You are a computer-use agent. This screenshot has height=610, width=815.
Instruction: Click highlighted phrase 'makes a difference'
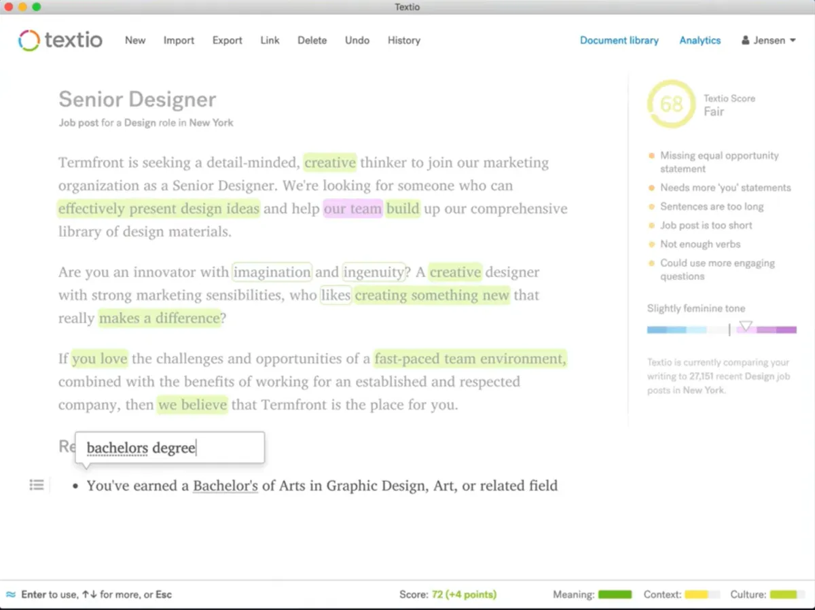160,318
